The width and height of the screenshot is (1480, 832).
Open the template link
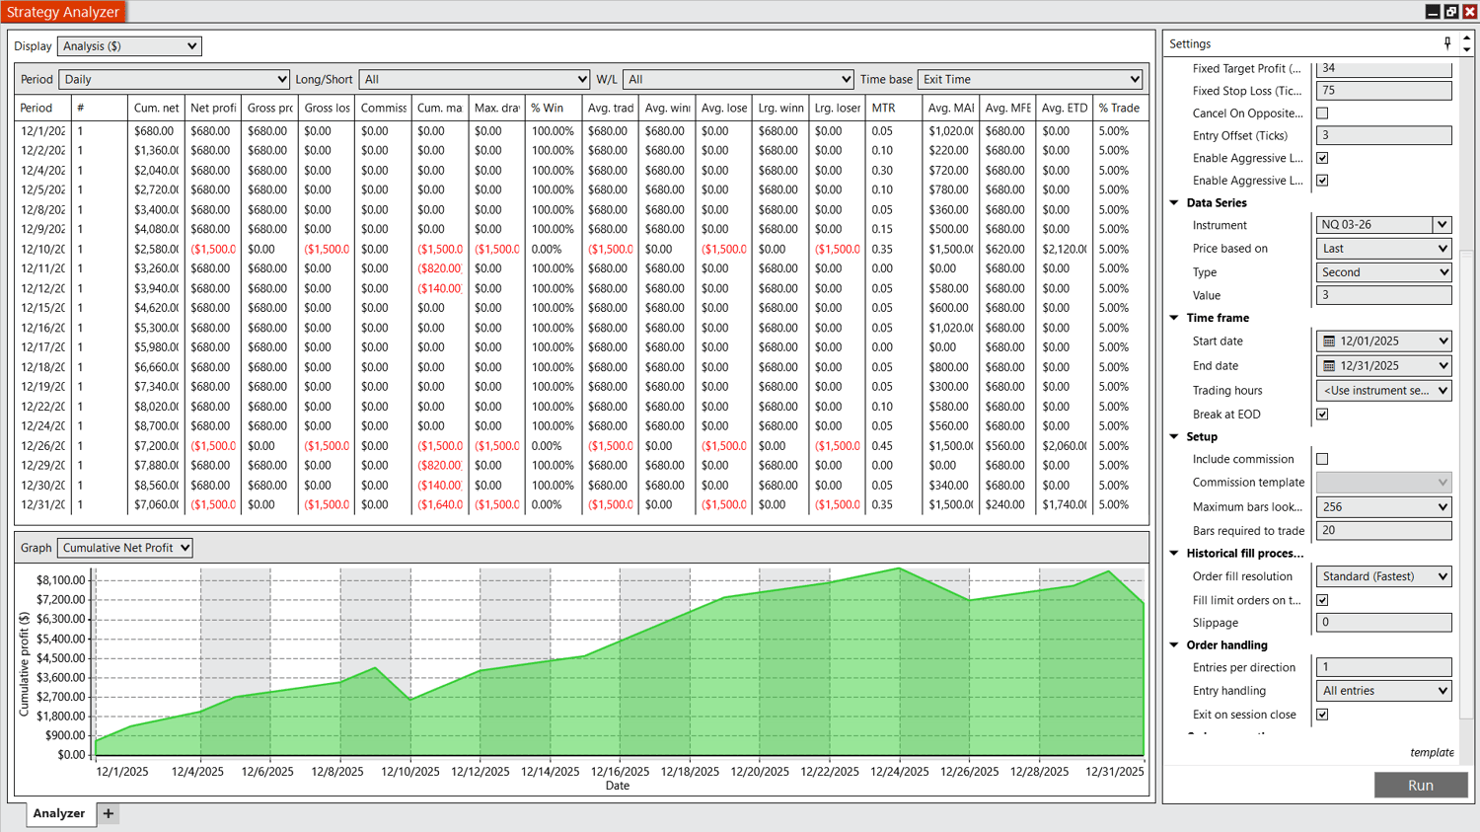coord(1432,752)
